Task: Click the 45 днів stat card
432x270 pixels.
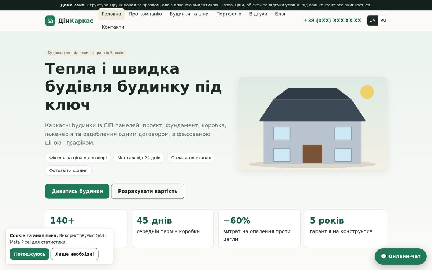Action: [173, 229]
